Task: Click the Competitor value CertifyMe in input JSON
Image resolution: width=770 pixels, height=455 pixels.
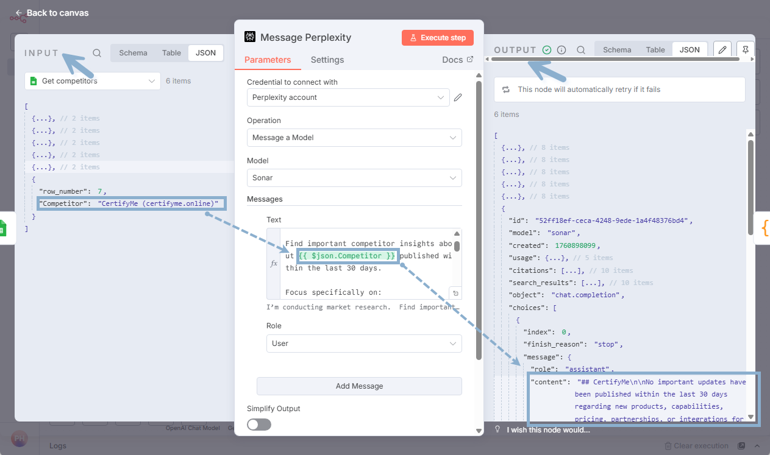Action: point(158,203)
